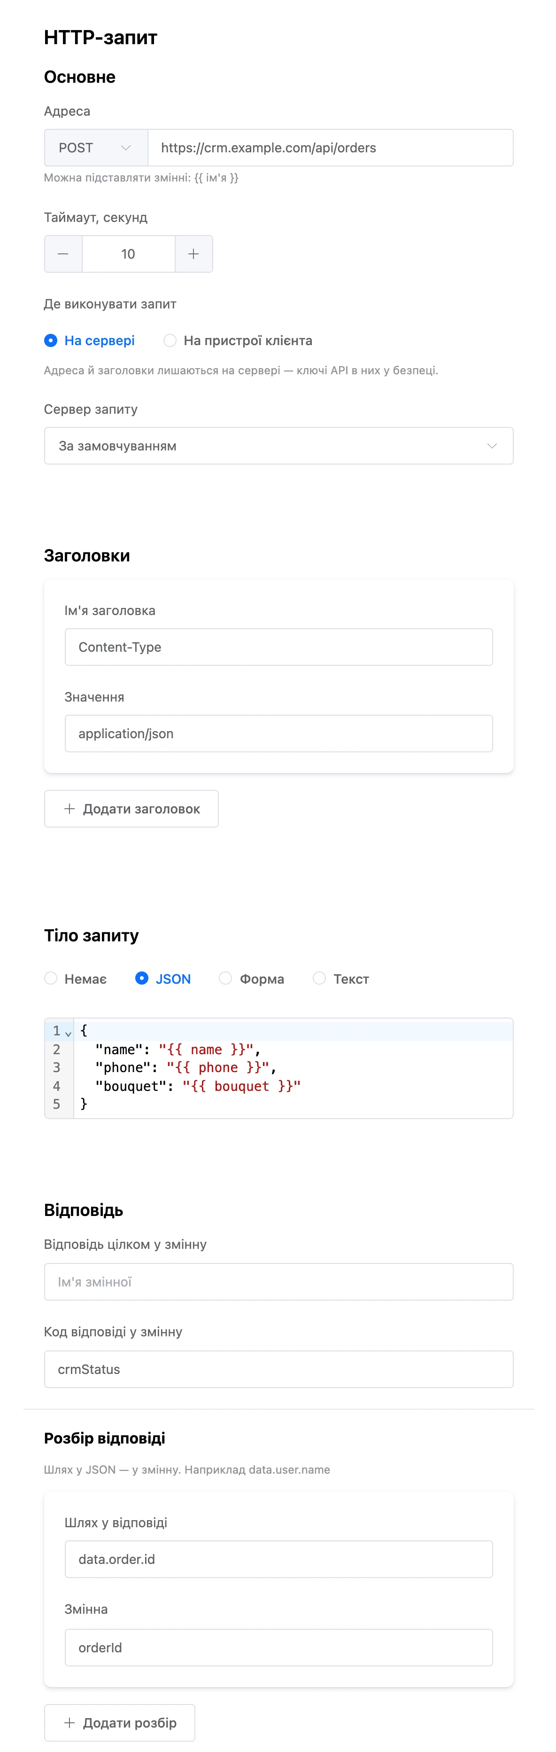556x1752 pixels.
Task: Focus the URL address input field
Action: 331,148
